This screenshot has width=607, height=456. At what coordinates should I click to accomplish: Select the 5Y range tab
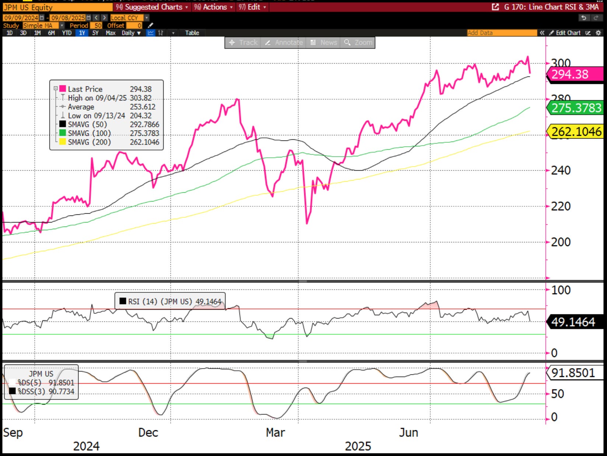[95, 33]
